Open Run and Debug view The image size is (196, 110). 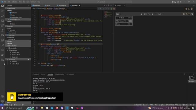point(2,16)
